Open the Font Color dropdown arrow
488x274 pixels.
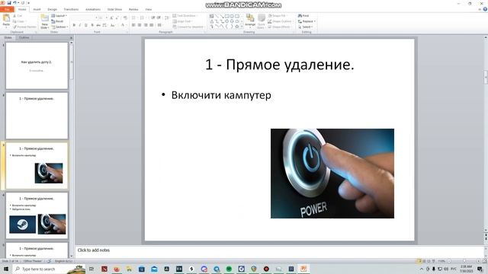click(127, 25)
